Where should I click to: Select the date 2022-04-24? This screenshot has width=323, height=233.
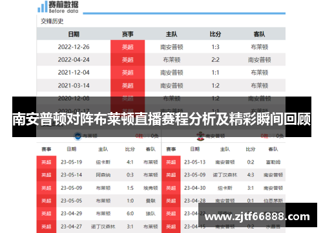74,60
